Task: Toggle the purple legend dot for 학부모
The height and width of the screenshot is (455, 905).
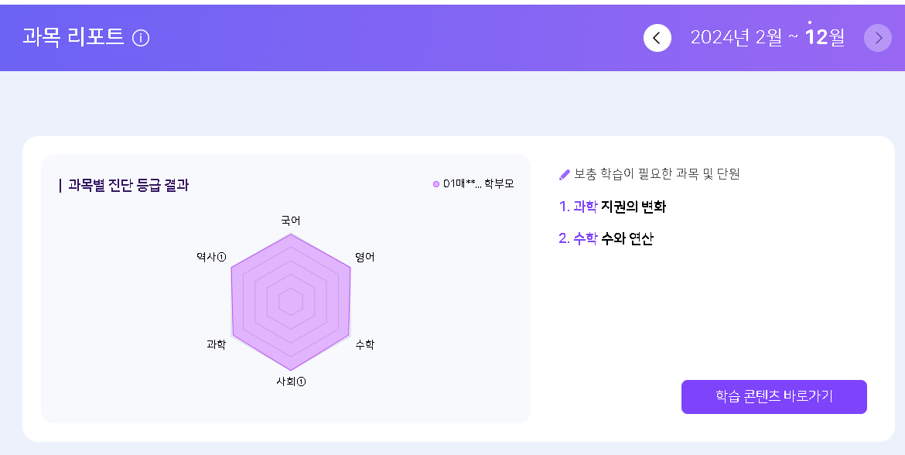Action: coord(436,184)
